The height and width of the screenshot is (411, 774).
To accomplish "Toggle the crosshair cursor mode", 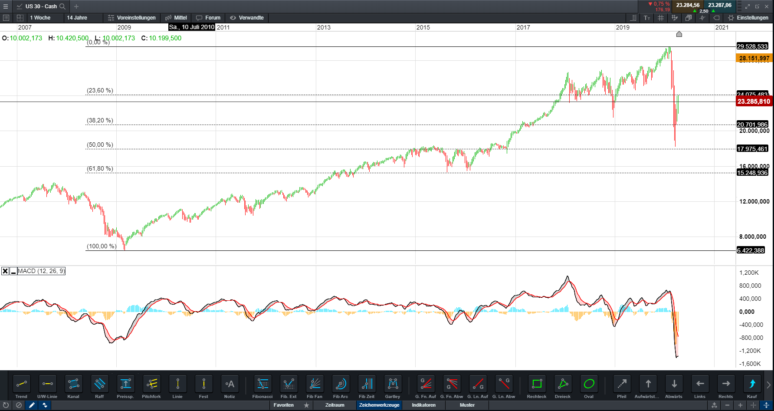I will (x=702, y=18).
